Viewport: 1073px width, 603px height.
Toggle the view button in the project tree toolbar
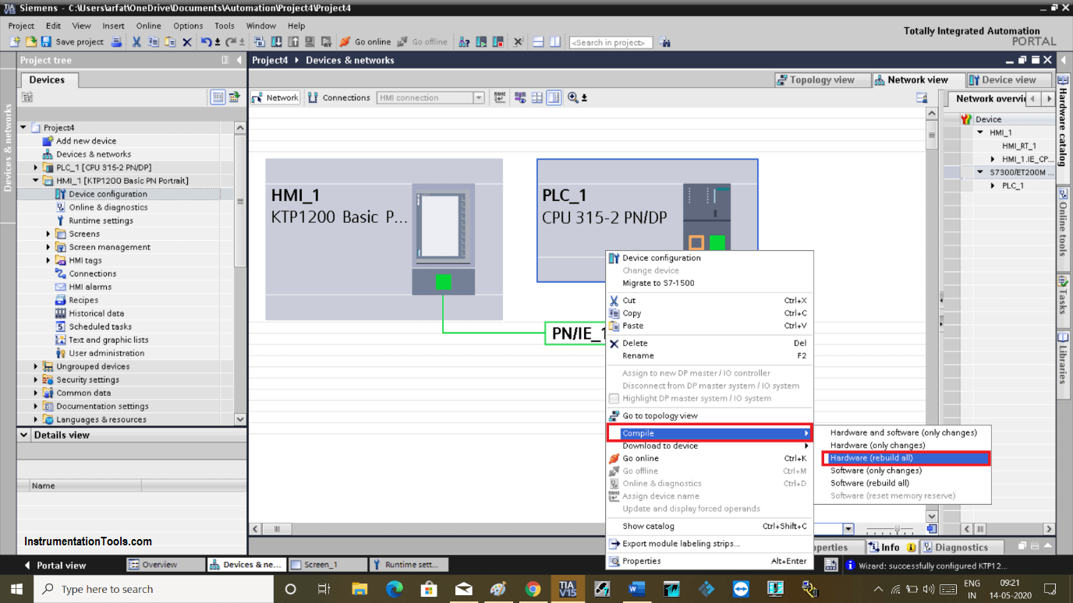point(218,97)
